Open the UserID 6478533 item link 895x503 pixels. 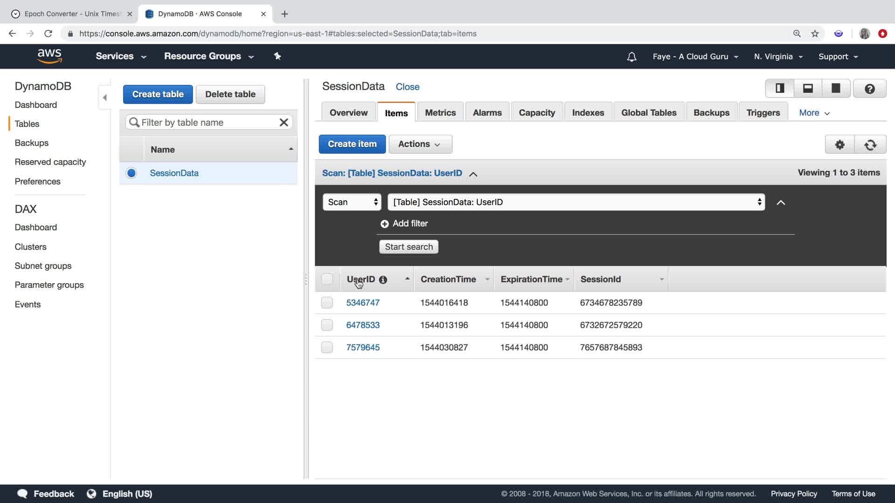363,325
